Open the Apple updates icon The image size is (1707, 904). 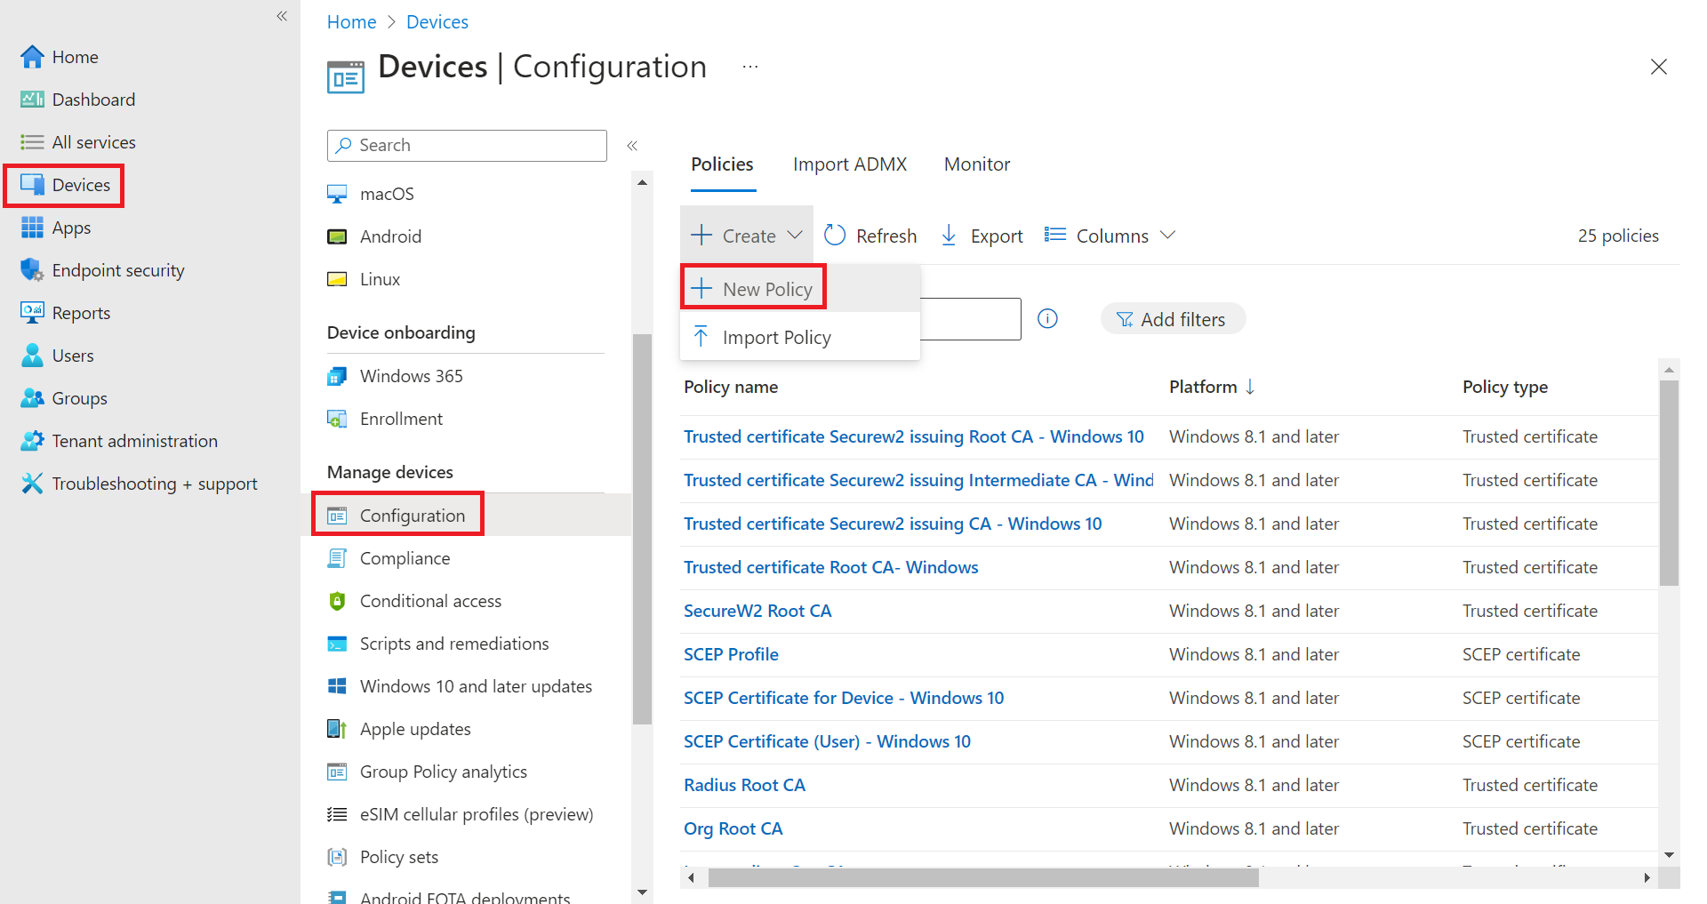pos(337,729)
